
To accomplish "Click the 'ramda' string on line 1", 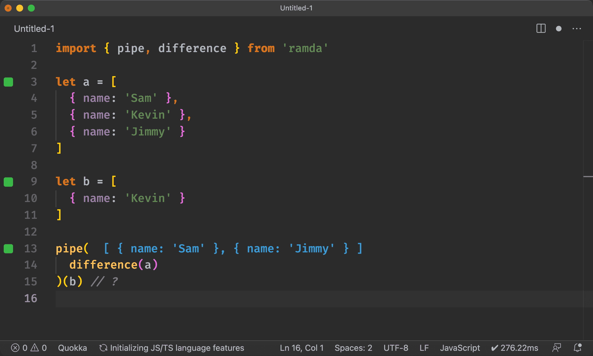I will pyautogui.click(x=305, y=48).
